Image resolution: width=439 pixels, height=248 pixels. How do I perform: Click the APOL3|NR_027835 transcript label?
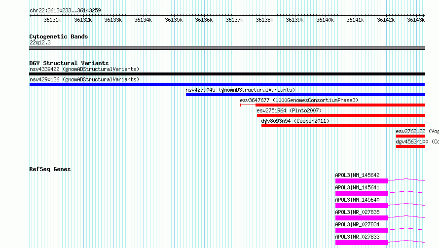(x=357, y=212)
